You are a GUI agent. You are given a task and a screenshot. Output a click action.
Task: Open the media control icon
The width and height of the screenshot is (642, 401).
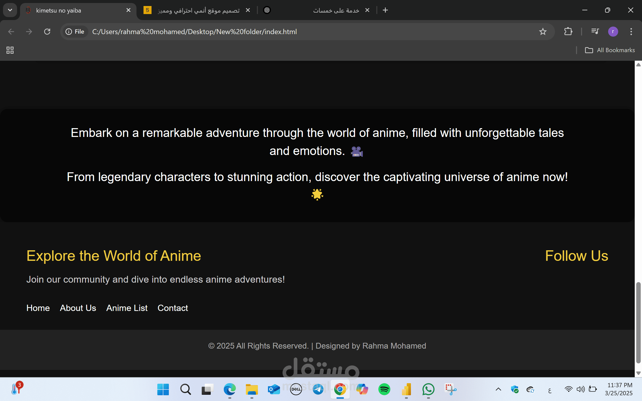595,32
